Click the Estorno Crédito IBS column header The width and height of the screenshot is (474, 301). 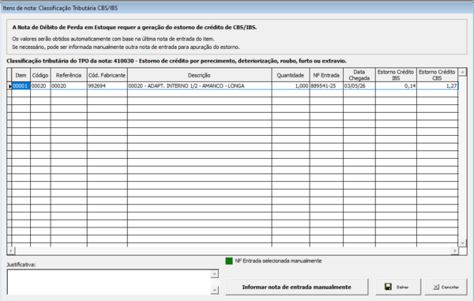coord(396,75)
